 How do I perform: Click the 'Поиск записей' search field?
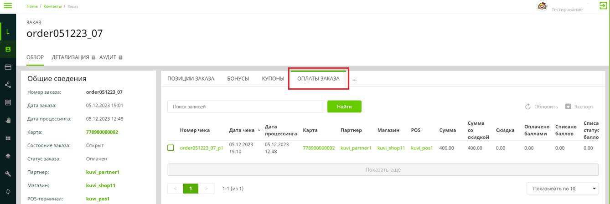[x=246, y=107]
